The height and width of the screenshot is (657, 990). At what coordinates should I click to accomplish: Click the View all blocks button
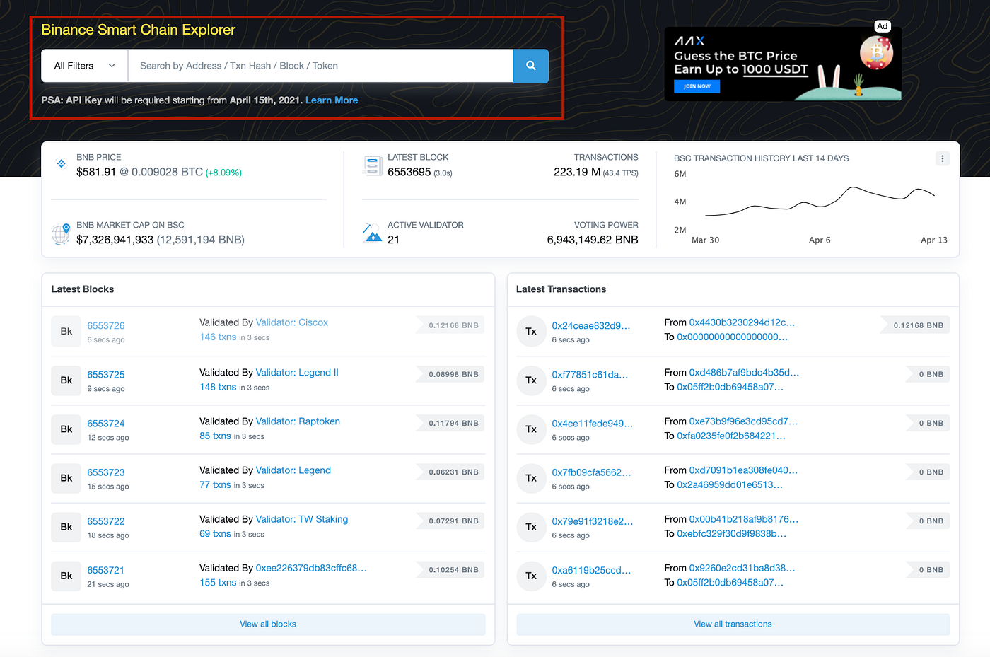pyautogui.click(x=268, y=624)
